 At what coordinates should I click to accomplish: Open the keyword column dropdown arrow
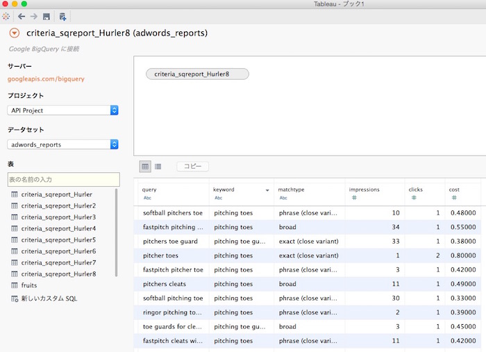tap(267, 190)
